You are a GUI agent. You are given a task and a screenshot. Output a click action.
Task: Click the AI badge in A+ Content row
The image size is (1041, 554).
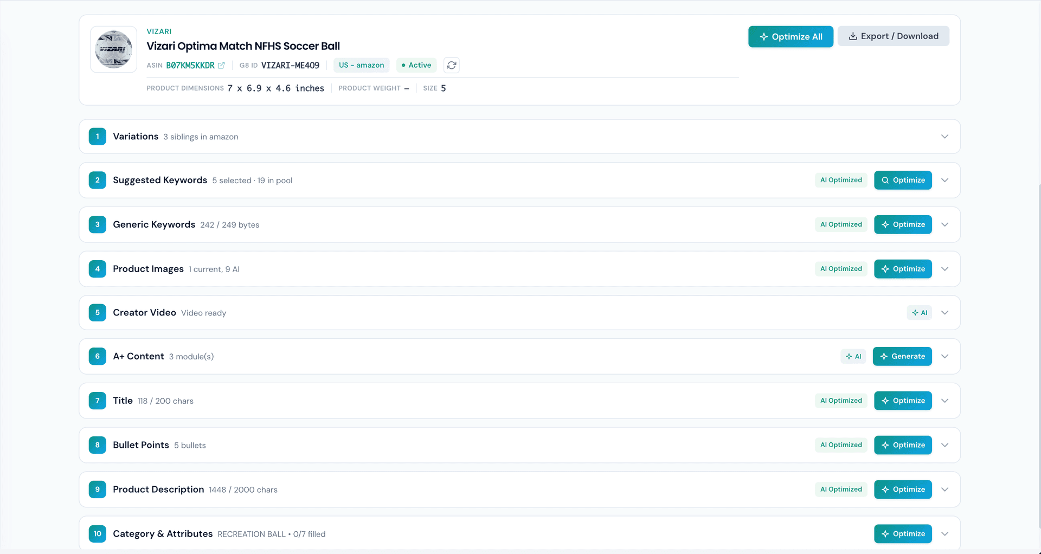pos(853,357)
